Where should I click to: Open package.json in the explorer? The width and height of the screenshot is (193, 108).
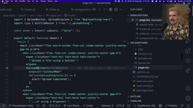click(x=145, y=90)
